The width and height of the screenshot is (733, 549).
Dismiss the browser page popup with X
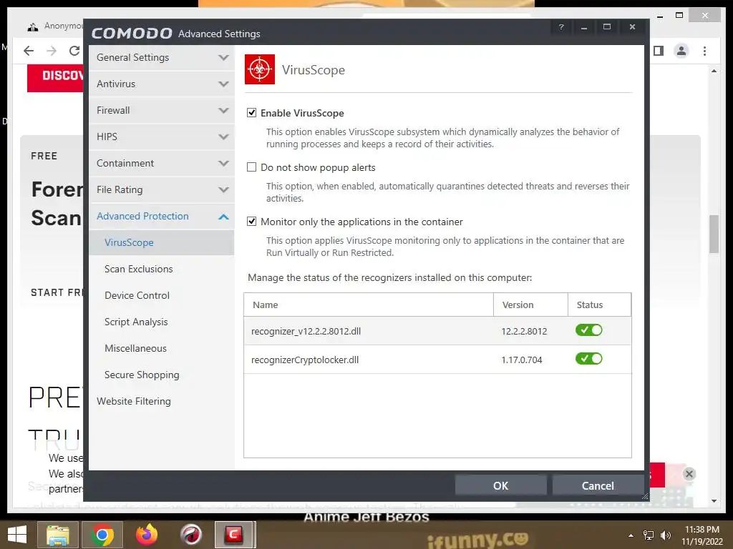[x=689, y=474]
